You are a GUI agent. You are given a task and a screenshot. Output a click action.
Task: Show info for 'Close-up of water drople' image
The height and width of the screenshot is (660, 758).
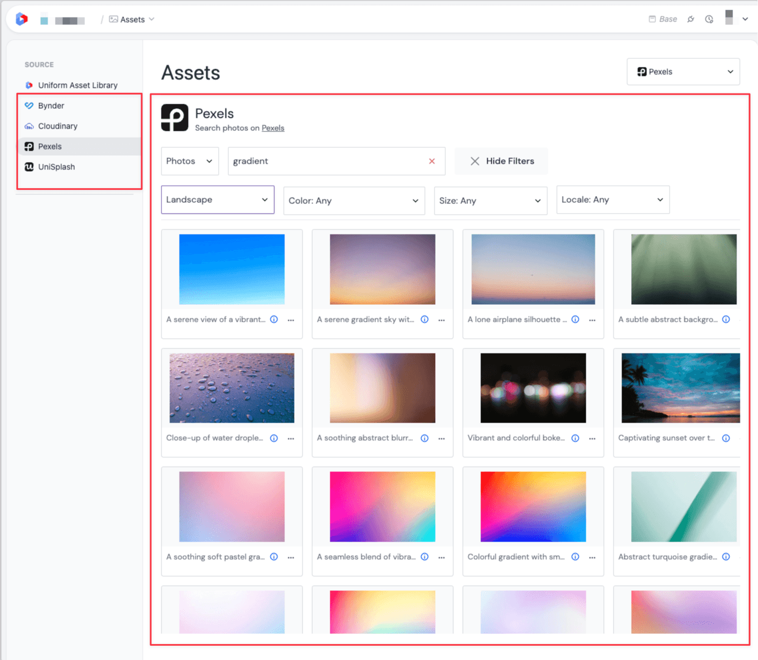tap(274, 438)
